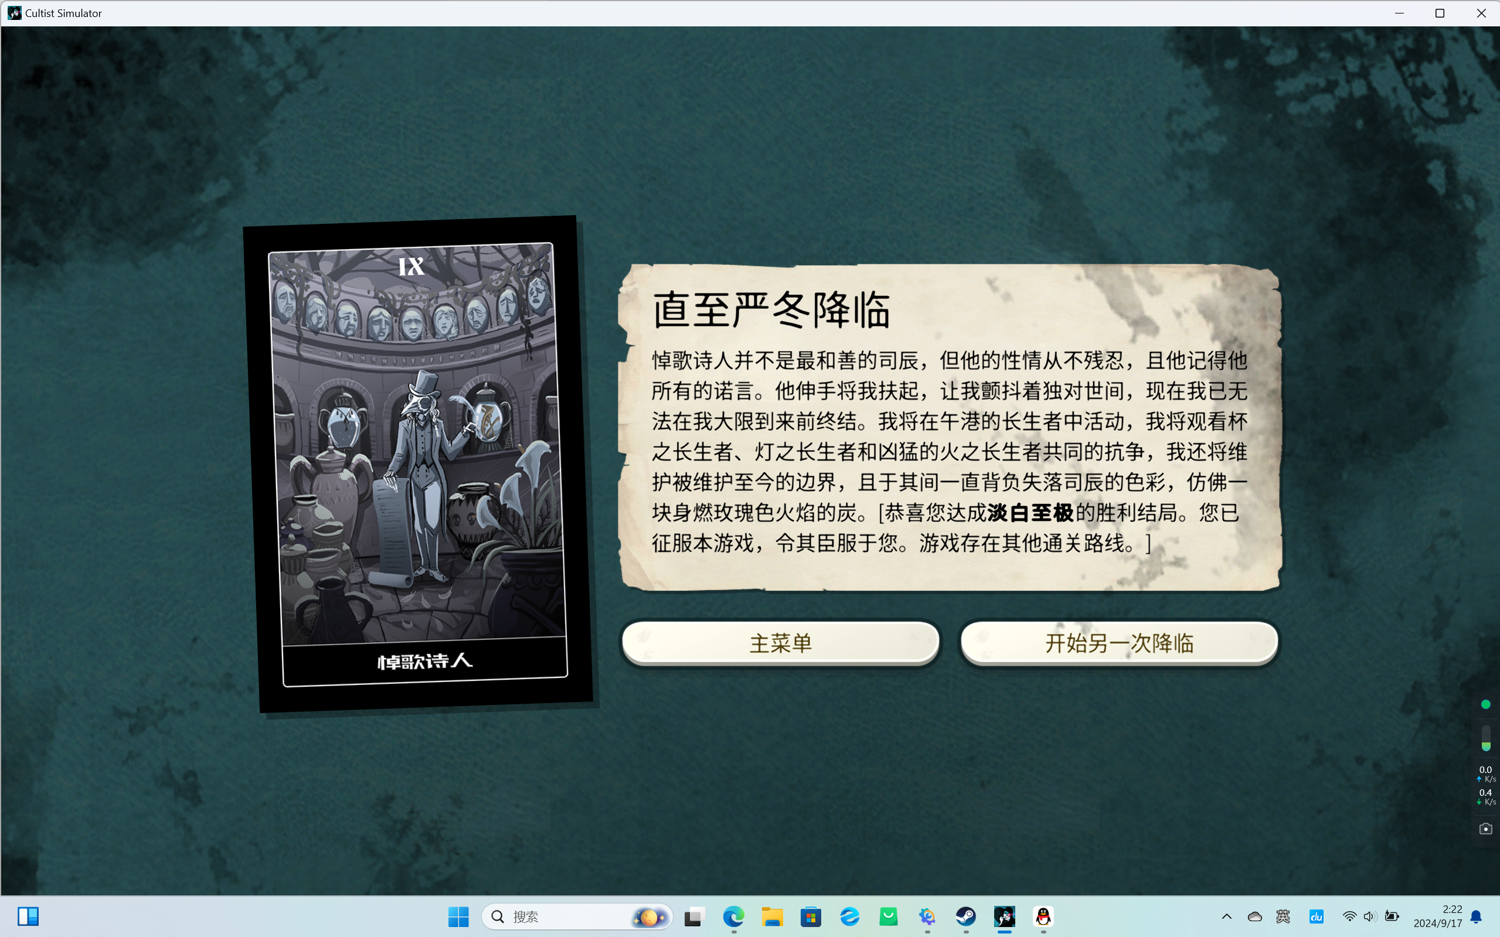The width and height of the screenshot is (1500, 937).
Task: Click the battery status tray icon
Action: tap(1392, 916)
